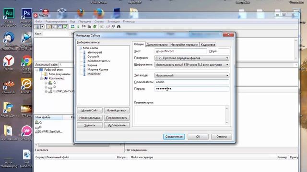The image size is (307, 172).
Task: Click the disconnect from server icon
Action: 89,27
